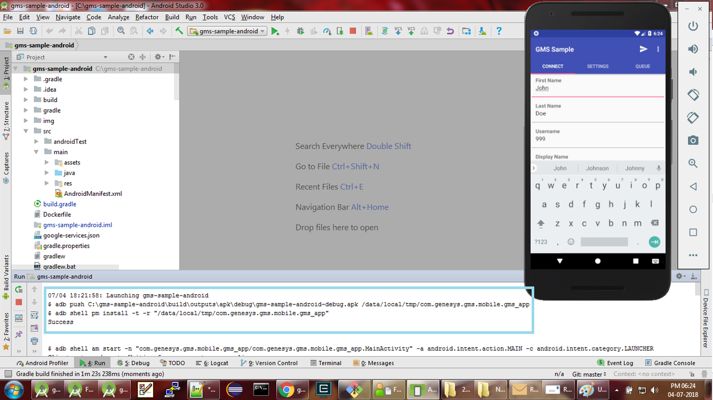Open the Android Profiler tool button
The width and height of the screenshot is (713, 400).
click(43, 363)
